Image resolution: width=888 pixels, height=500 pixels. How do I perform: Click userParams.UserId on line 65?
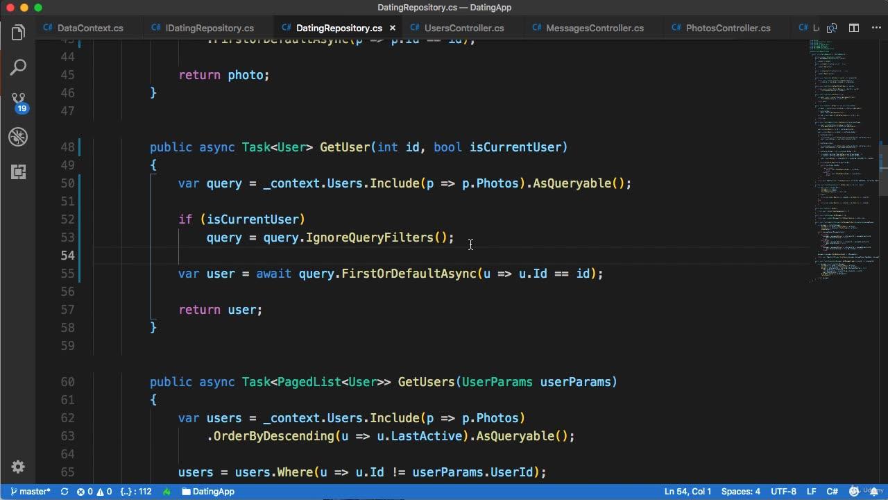pos(472,472)
